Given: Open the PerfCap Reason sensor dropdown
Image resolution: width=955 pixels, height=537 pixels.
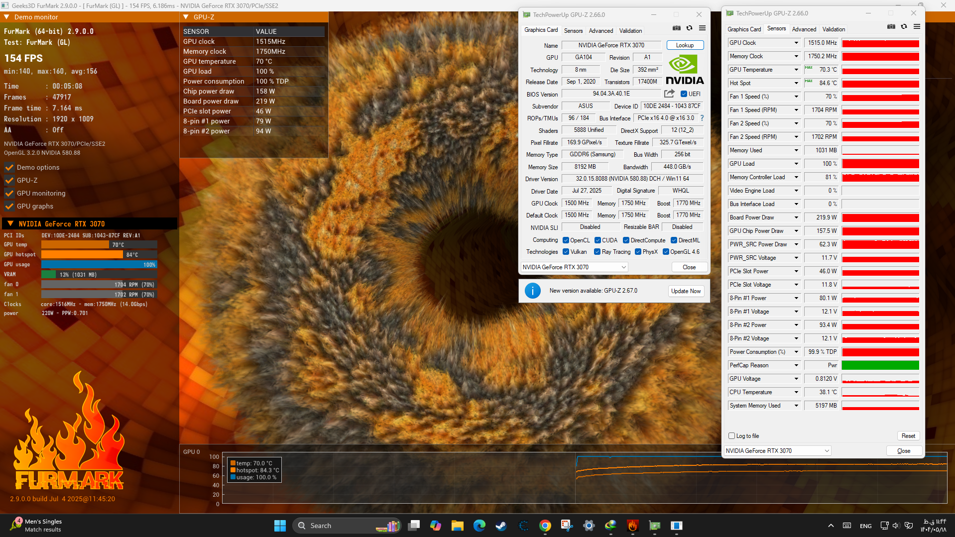Looking at the screenshot, I should point(796,365).
